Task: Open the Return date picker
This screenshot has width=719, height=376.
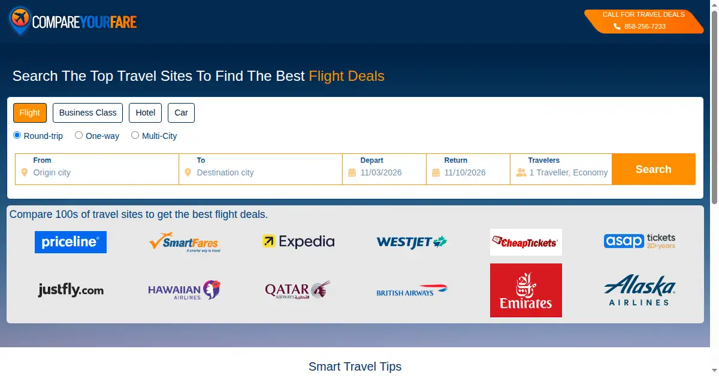Action: tap(468, 169)
